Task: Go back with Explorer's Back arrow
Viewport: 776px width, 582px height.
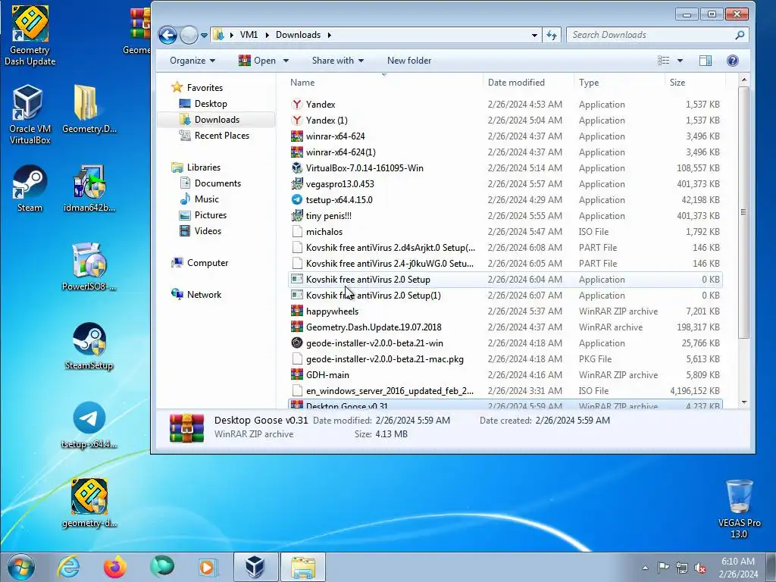Action: coord(167,35)
